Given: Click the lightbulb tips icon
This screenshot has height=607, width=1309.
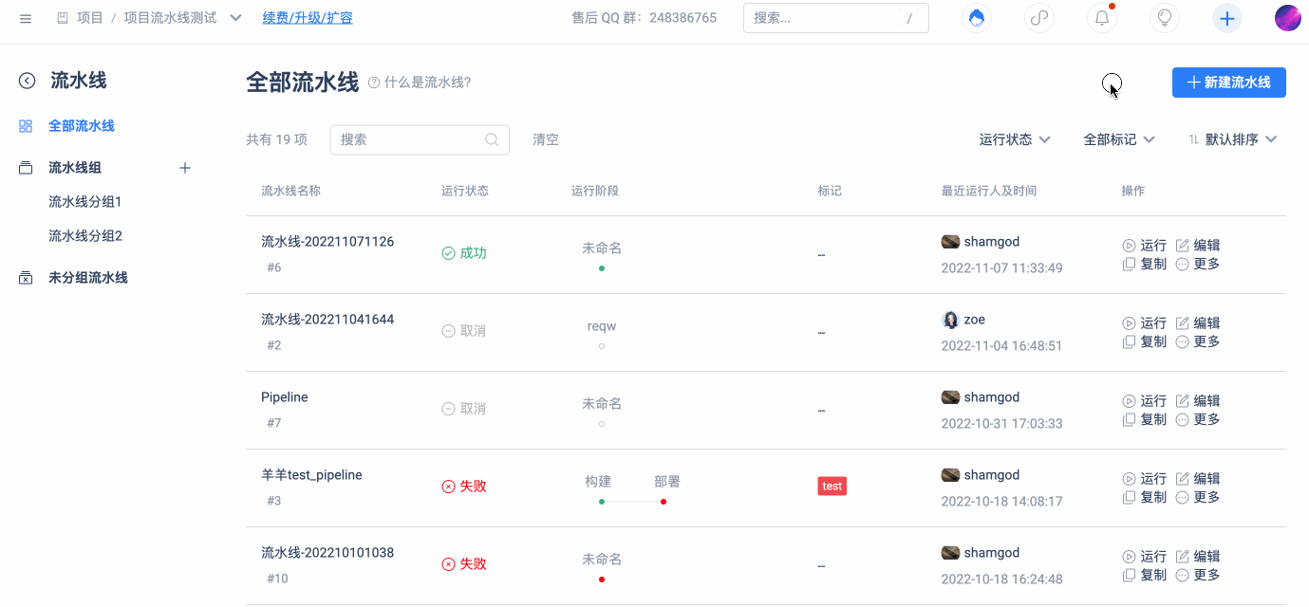Looking at the screenshot, I should (x=1165, y=18).
